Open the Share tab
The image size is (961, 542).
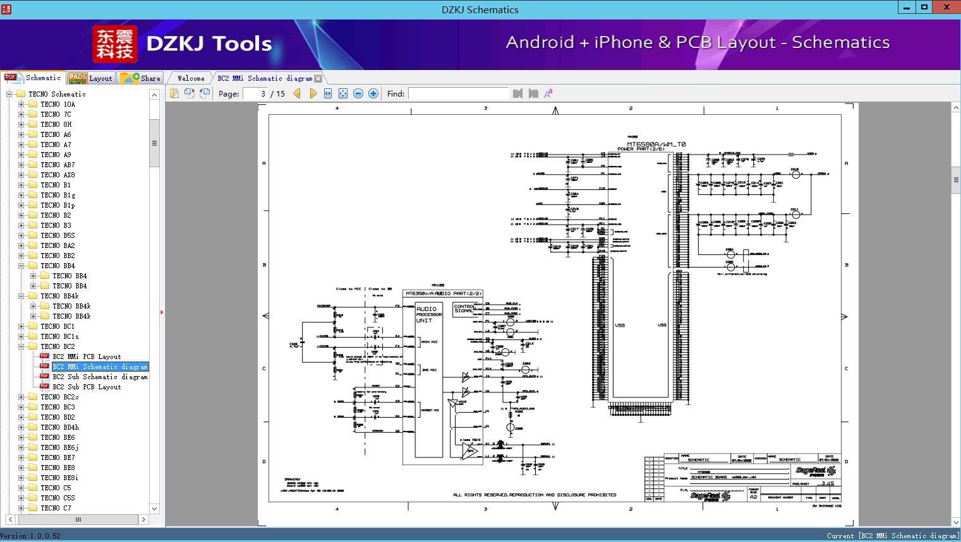click(x=140, y=78)
